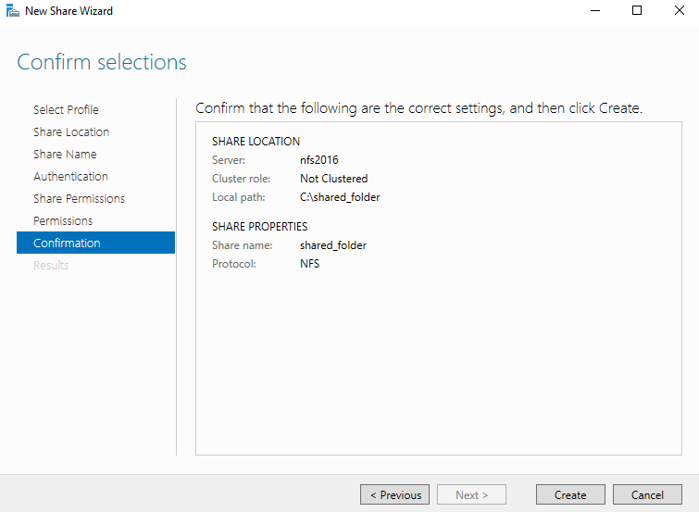
Task: Click the local path C:\shared_folder value
Action: click(x=340, y=197)
